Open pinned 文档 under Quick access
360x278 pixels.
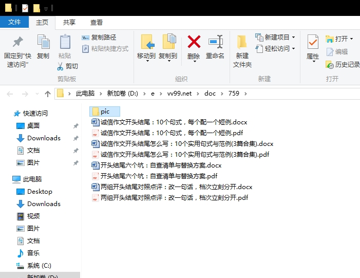(x=28, y=151)
